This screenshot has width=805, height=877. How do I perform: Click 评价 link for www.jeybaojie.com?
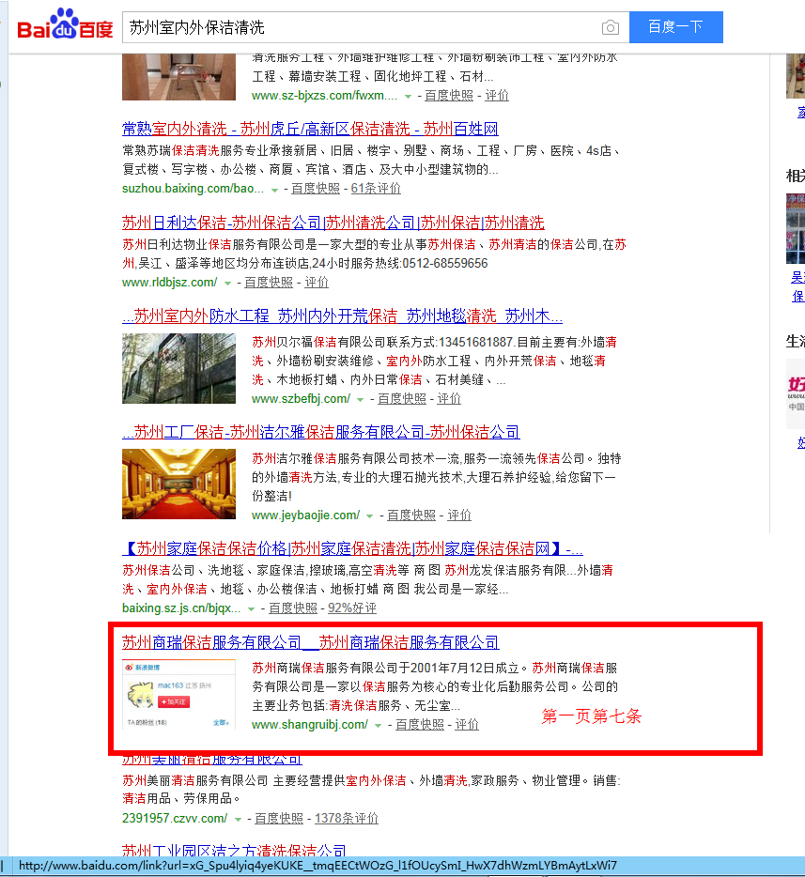(x=459, y=515)
